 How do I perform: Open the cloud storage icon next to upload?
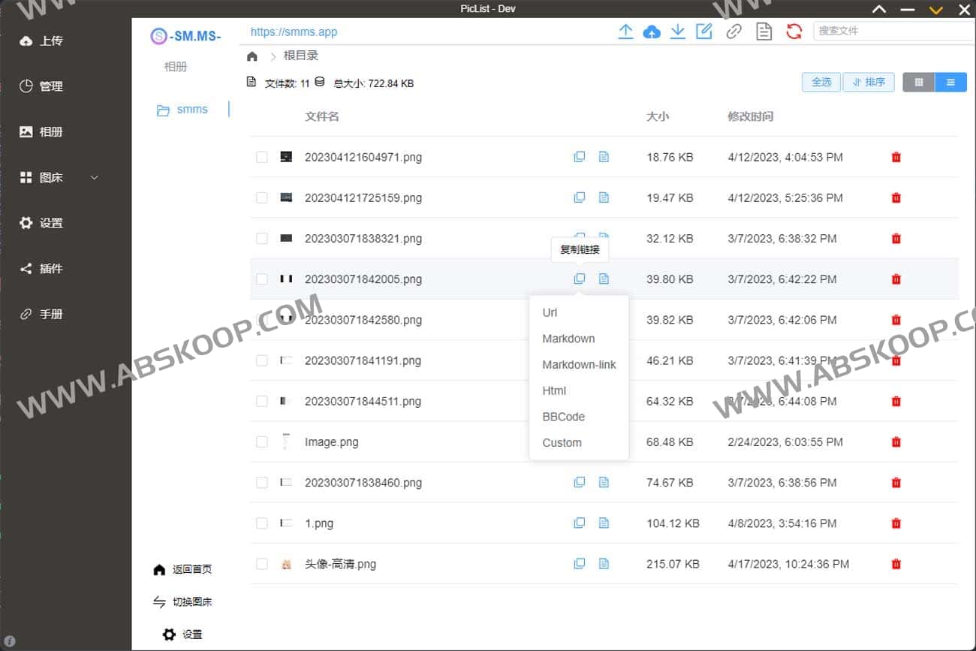(652, 32)
